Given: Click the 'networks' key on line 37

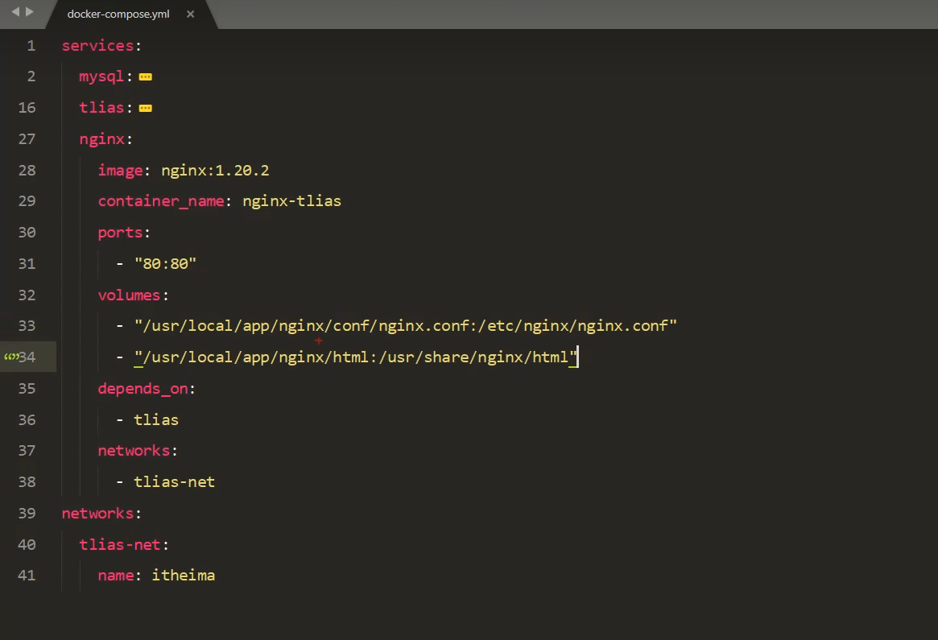Looking at the screenshot, I should click(134, 451).
